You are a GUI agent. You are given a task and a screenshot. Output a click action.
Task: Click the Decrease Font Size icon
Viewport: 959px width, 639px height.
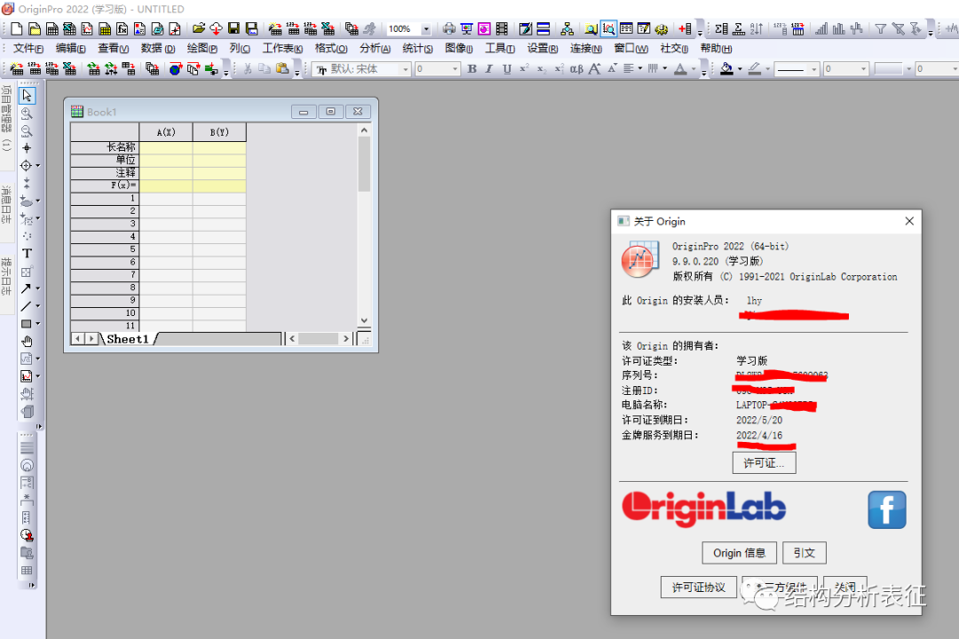612,69
